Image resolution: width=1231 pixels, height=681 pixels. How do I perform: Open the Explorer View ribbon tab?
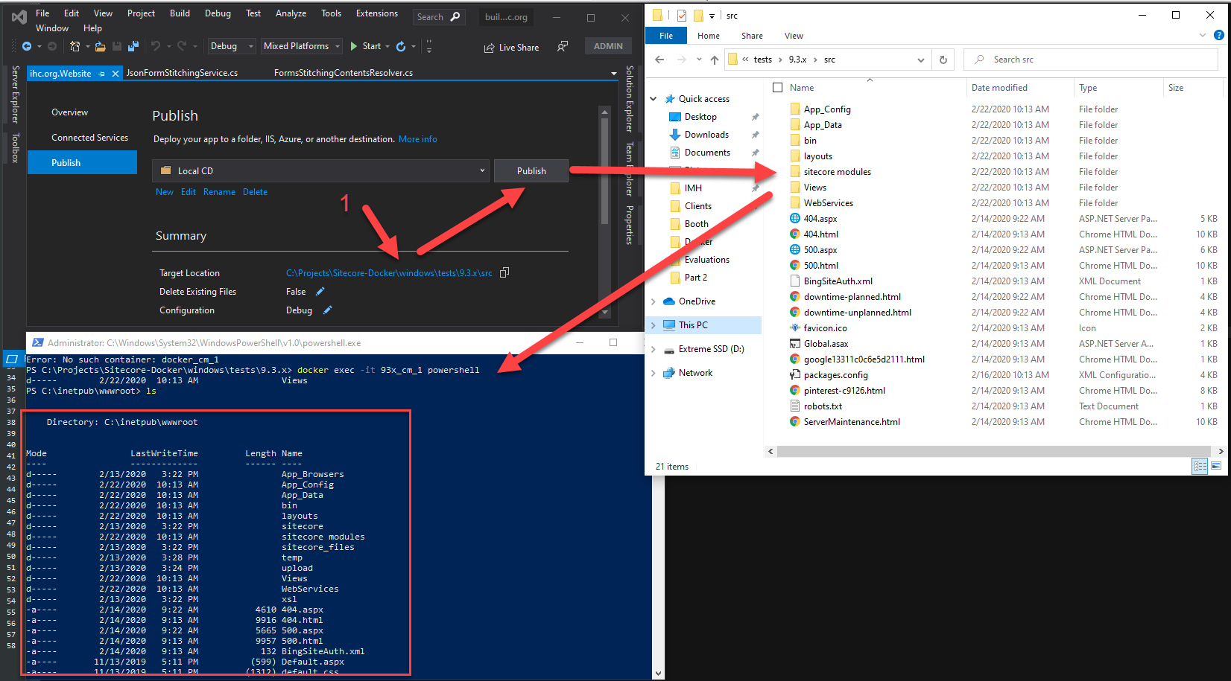click(x=794, y=36)
